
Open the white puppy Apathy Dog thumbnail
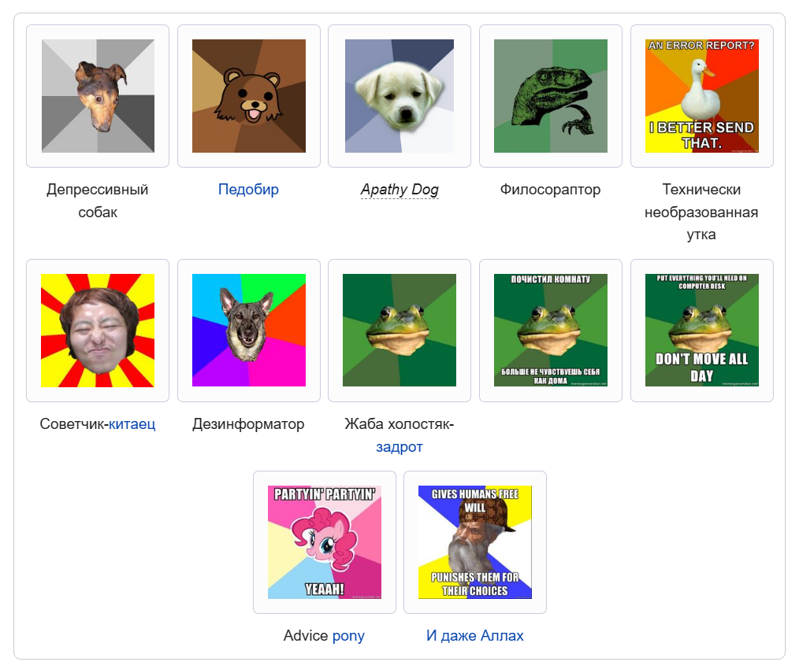[x=399, y=96]
